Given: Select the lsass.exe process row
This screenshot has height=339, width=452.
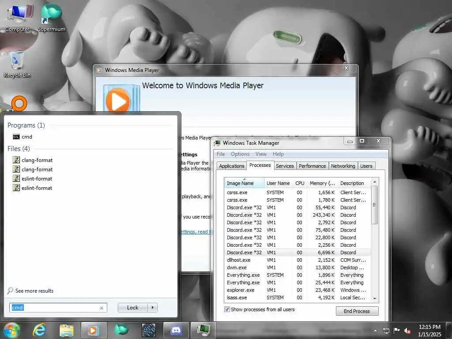Looking at the screenshot, I should [298, 298].
